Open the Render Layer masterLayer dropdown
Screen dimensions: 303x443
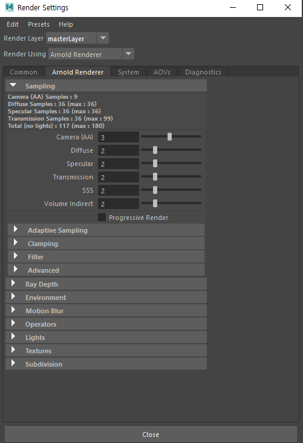click(77, 38)
